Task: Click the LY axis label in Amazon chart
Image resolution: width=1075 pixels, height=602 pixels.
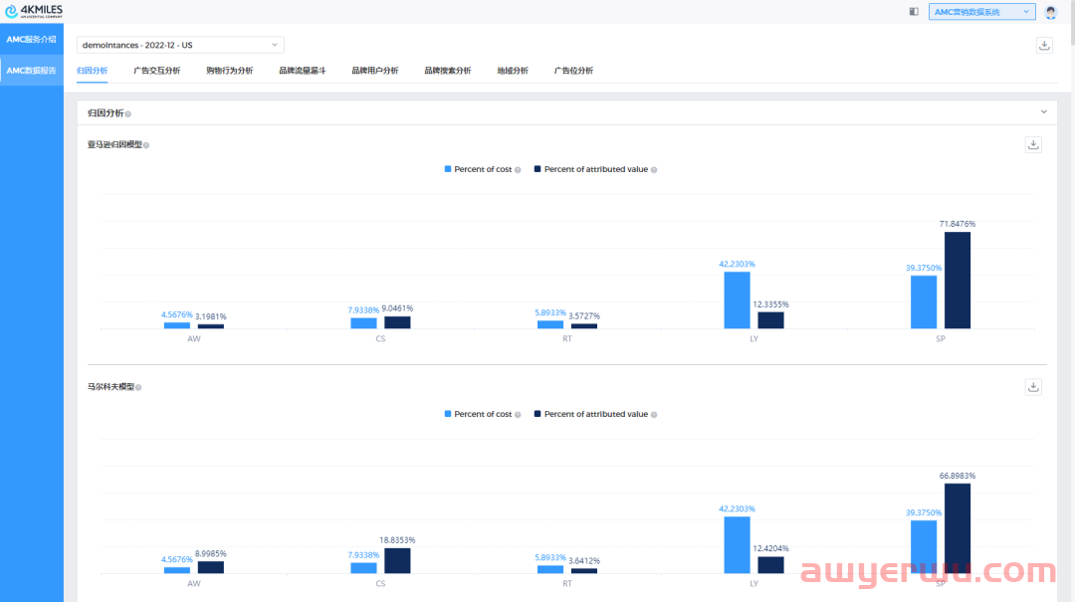Action: click(754, 338)
